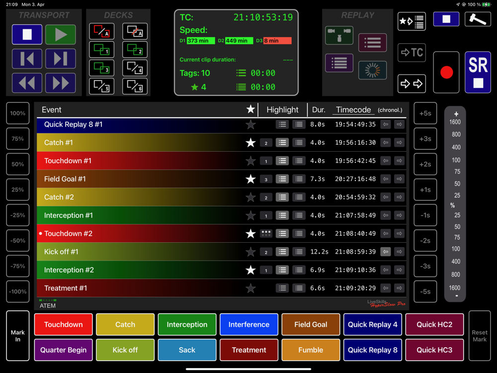Jump back with -3s button
Image resolution: width=497 pixels, height=373 pixels.
[425, 266]
